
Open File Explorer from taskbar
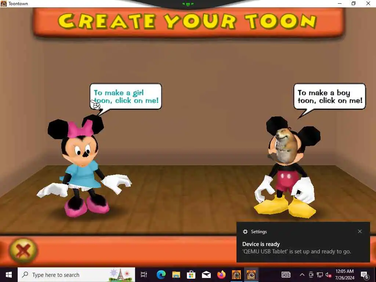176,275
